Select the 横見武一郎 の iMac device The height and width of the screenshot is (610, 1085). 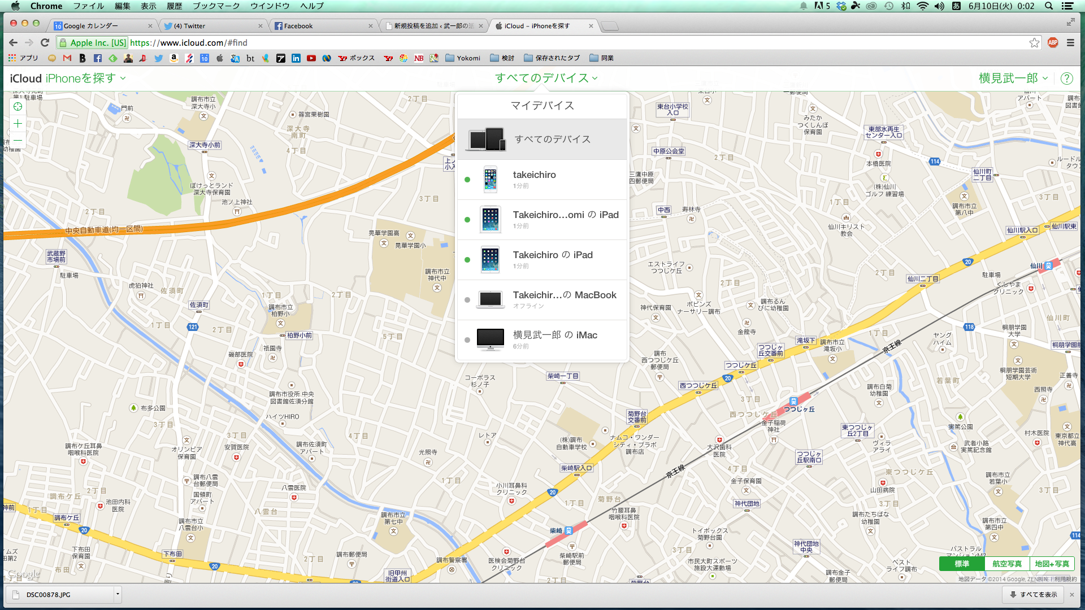click(542, 340)
